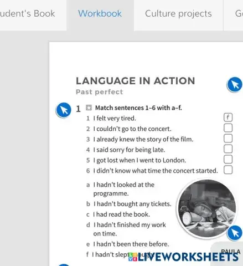
Task: Click the blue cursor icon beside exercise 1
Action: tap(64, 110)
